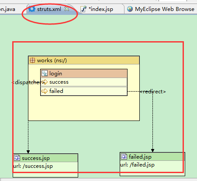Click the gear icon on struts.xml tab
This screenshot has width=197, height=181.
point(32,9)
